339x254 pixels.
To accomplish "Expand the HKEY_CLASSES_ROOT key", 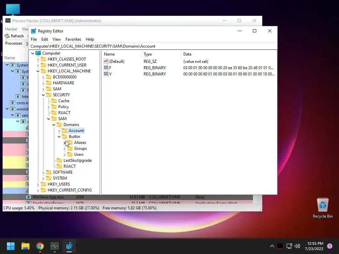I will [x=38, y=59].
